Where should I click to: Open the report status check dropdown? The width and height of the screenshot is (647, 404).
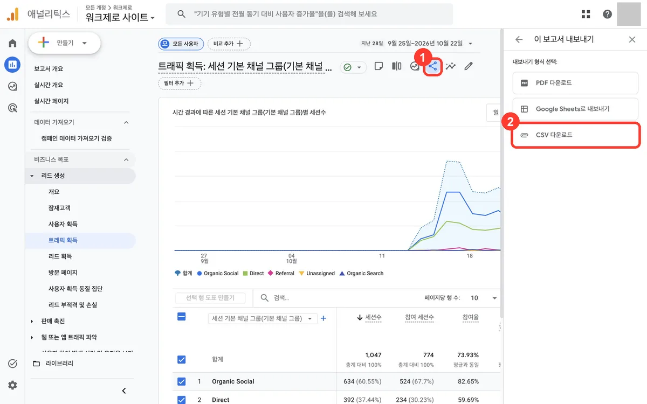tap(353, 67)
